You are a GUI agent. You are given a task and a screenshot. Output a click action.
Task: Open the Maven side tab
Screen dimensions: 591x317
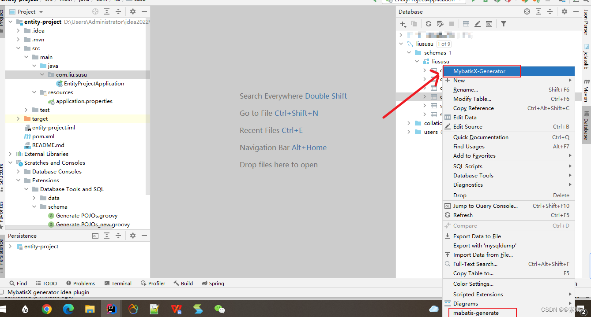[586, 91]
